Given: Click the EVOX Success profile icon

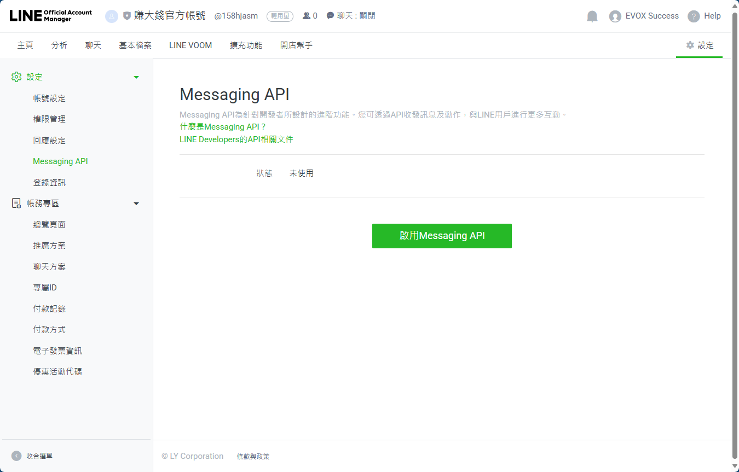Looking at the screenshot, I should tap(615, 16).
